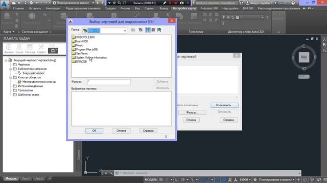Select the found.000 folder
Screen dimensions: 327x183
80,41
